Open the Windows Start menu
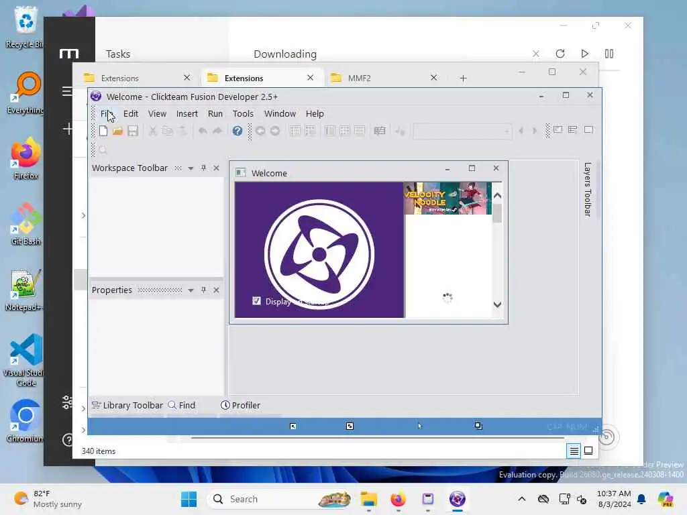The width and height of the screenshot is (687, 515). point(189,499)
